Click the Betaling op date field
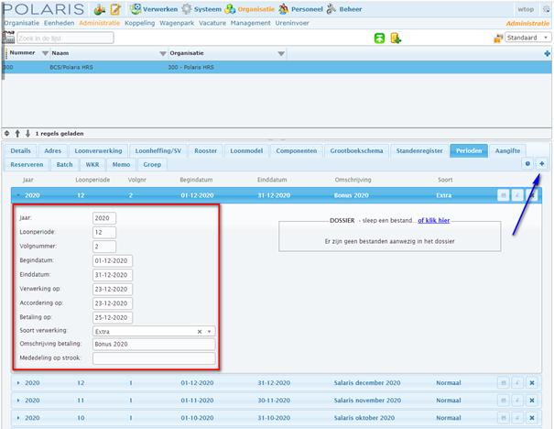 pyautogui.click(x=113, y=317)
